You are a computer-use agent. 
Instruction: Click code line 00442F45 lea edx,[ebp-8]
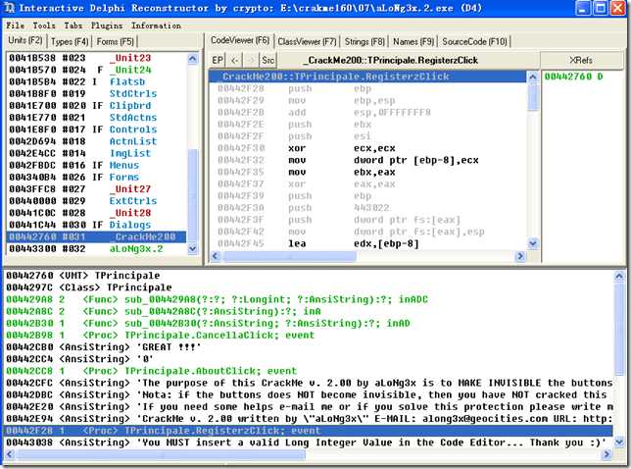[x=367, y=243]
